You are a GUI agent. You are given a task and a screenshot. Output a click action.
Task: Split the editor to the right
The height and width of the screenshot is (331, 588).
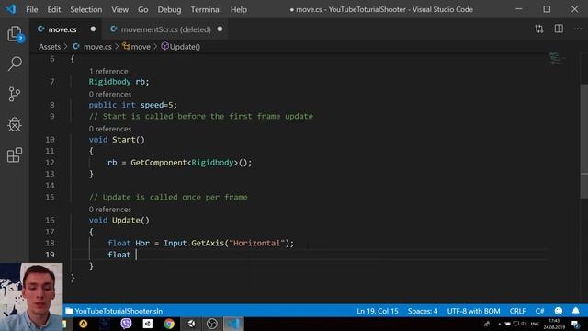pos(559,29)
